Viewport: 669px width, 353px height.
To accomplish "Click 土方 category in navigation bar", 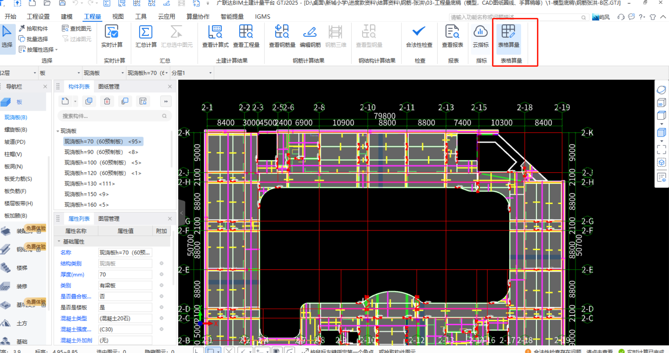I will (x=22, y=323).
